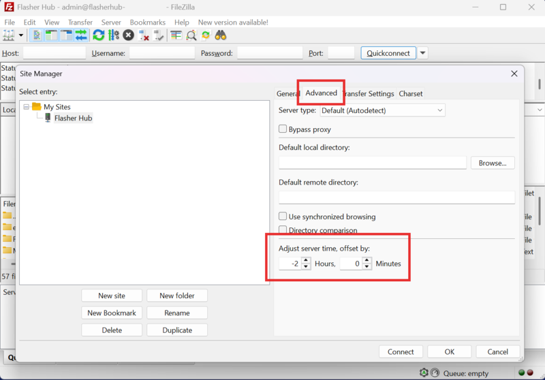The width and height of the screenshot is (545, 380).
Task: Rename the selected site
Action: pyautogui.click(x=177, y=313)
